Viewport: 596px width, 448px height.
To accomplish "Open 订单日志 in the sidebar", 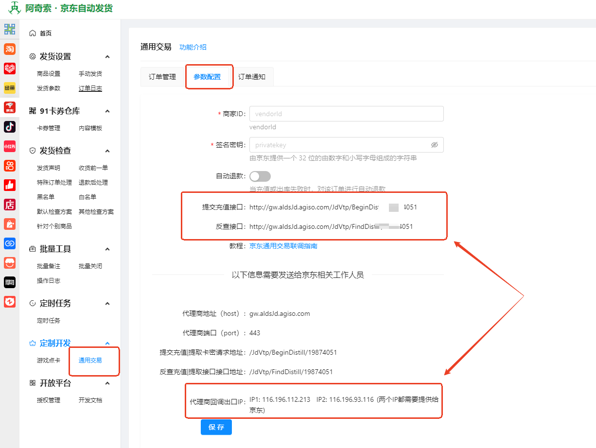I will tap(90, 88).
